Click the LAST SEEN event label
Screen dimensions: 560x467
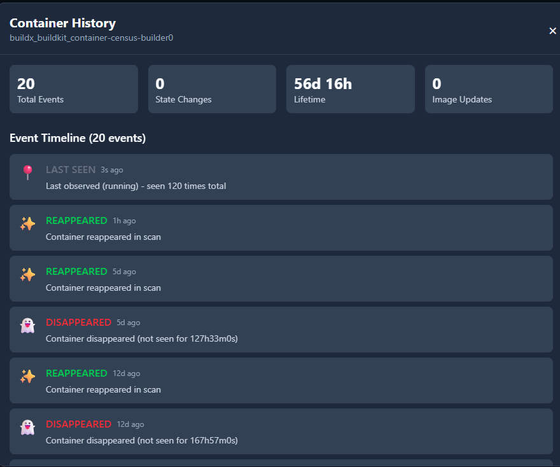pyautogui.click(x=71, y=170)
